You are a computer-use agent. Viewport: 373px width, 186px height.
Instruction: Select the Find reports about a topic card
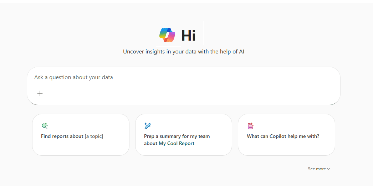tap(81, 135)
